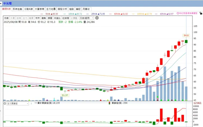Switch to the 月營收 tab
Screen dimensions: 203x127
click(86, 9)
